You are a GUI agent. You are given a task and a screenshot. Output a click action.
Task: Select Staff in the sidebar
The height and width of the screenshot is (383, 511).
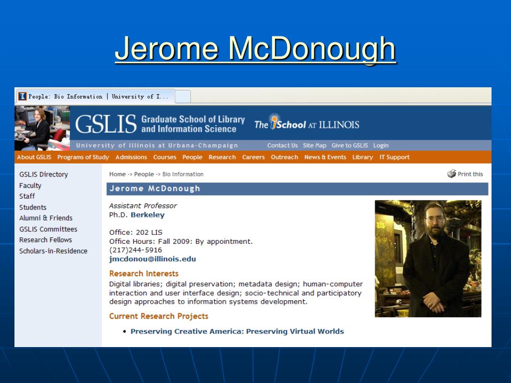tap(27, 196)
